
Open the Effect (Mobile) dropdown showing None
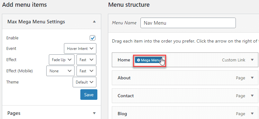(x=60, y=71)
